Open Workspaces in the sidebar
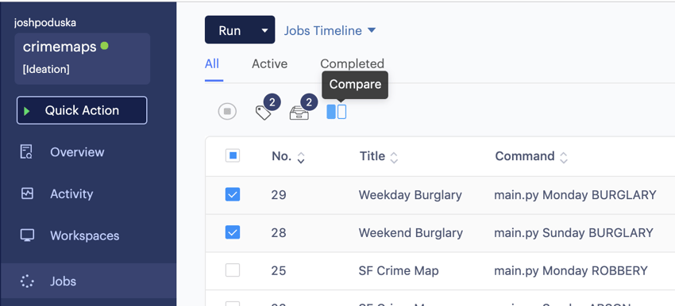This screenshot has height=306, width=675. 85,235
